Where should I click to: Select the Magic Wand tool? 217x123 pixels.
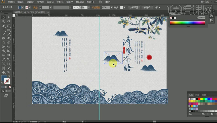click(x=4, y=22)
